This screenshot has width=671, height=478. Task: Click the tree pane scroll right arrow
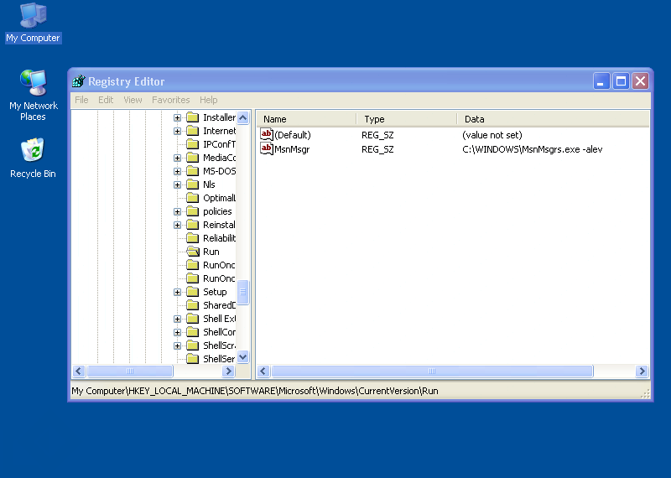coord(228,371)
